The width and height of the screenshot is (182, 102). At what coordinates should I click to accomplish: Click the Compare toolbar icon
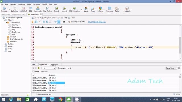click(109, 9)
